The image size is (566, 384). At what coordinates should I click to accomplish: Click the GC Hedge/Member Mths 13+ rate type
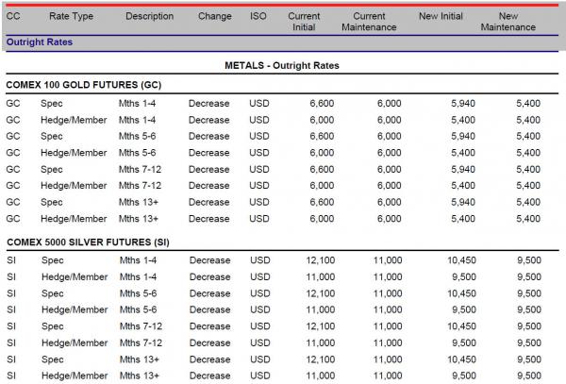(74, 219)
